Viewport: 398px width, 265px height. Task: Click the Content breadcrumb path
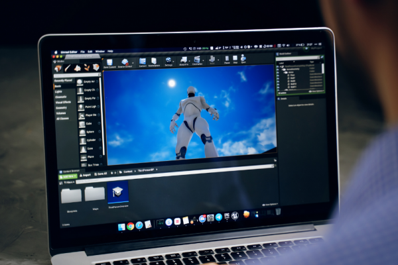click(128, 172)
